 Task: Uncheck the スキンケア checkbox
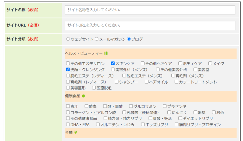[113, 63]
